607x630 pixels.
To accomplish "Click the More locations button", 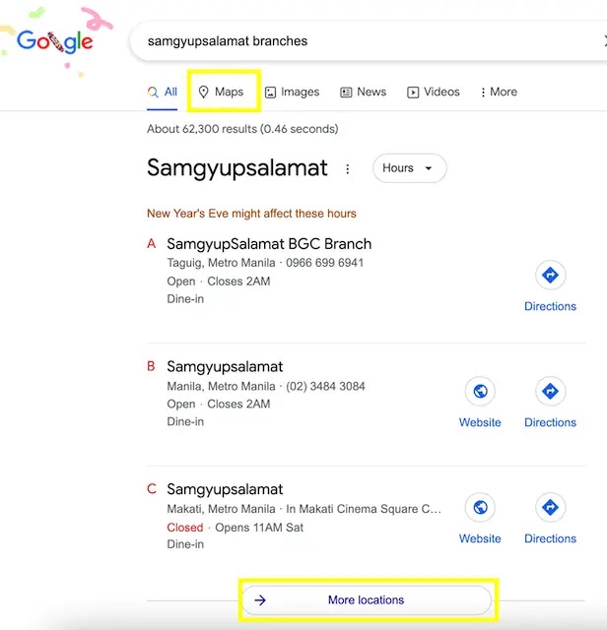I will [367, 599].
